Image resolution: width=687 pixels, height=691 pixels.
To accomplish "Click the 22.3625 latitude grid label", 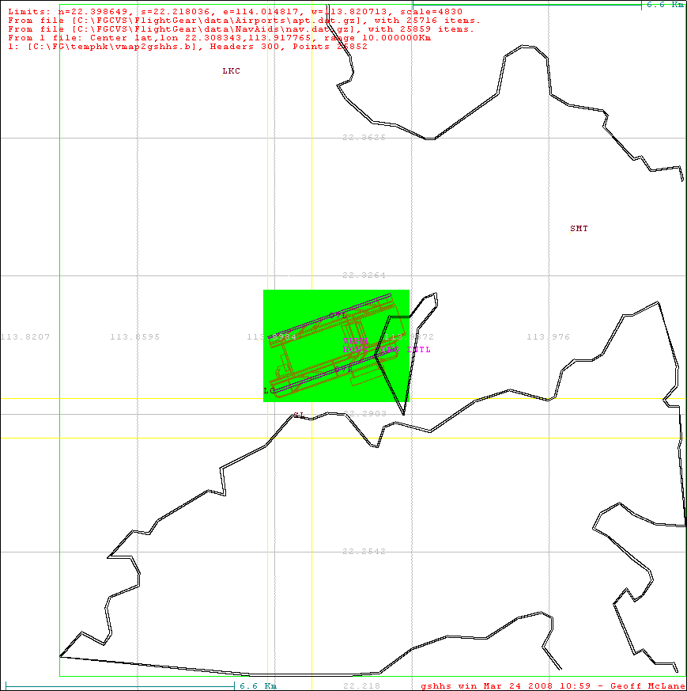I will point(364,138).
